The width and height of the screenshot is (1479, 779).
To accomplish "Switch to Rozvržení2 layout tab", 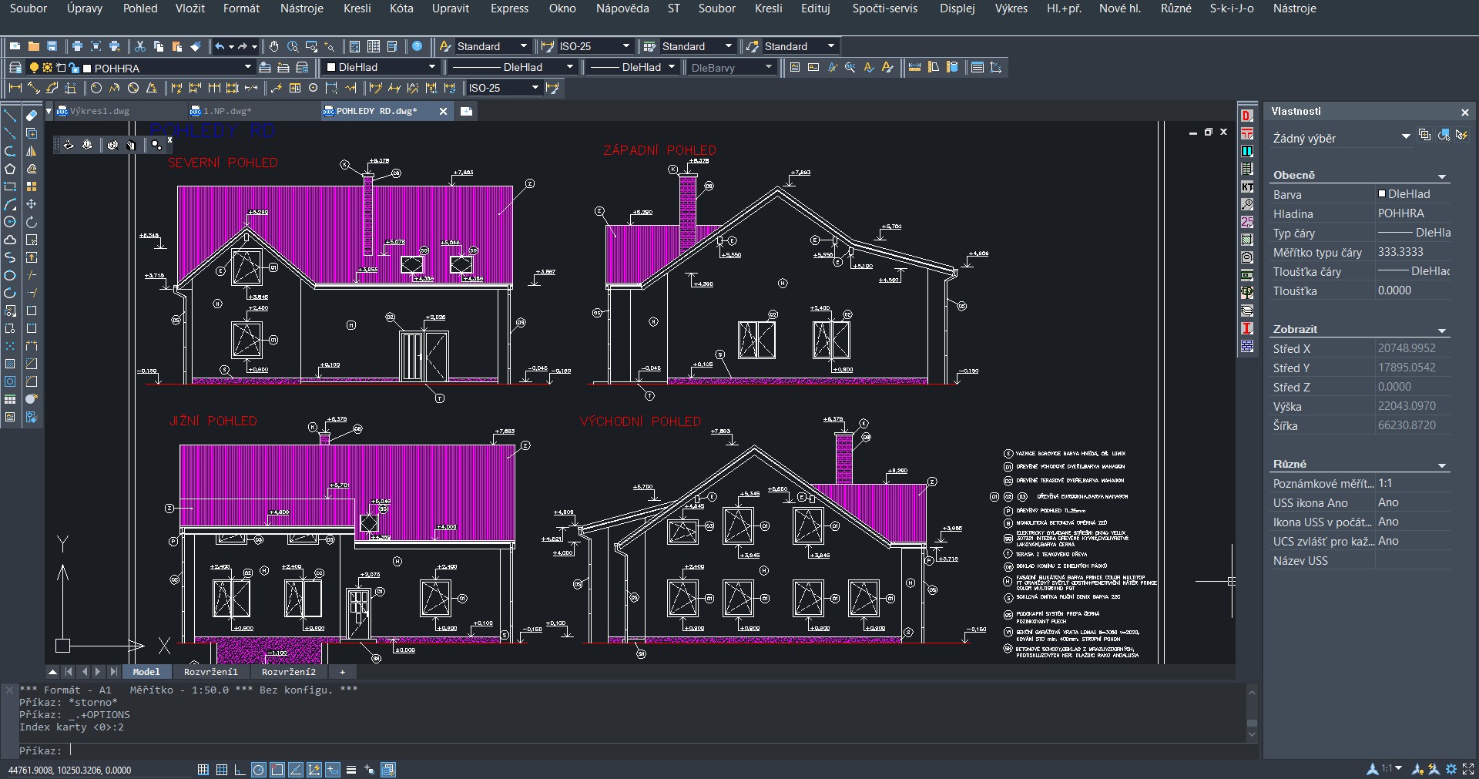I will pos(289,672).
